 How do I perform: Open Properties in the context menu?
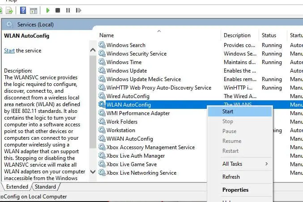click(x=235, y=190)
